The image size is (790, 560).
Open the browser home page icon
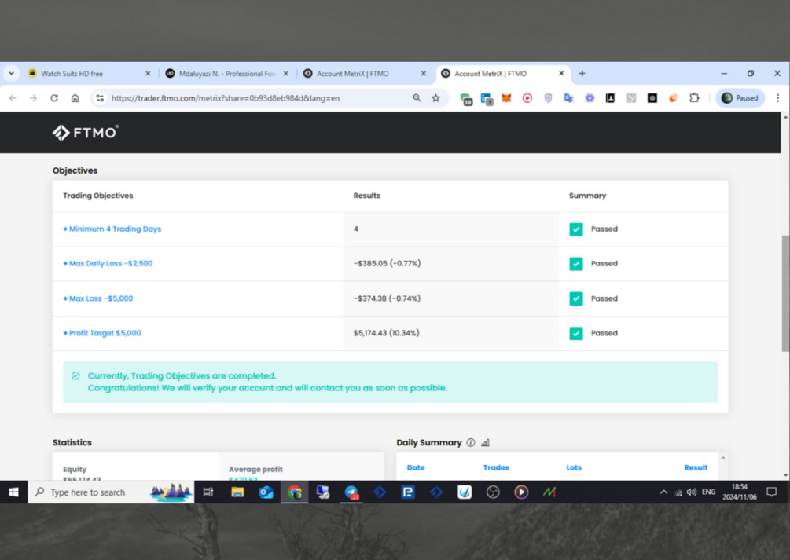pyautogui.click(x=75, y=98)
